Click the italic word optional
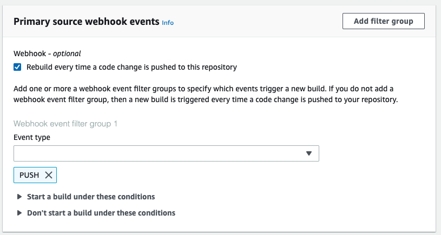 (67, 53)
